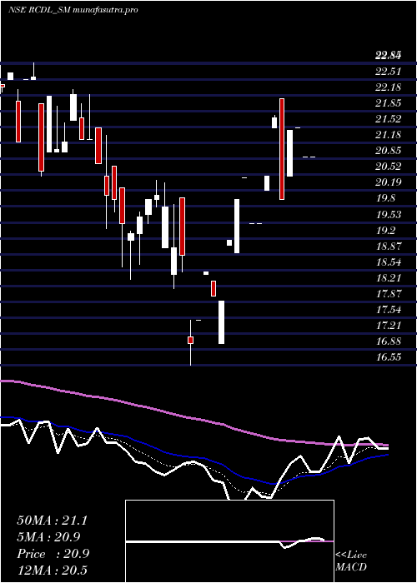This screenshot has width=417, height=583.
Task: Click the 21.85 price axis label
Action: [389, 103]
